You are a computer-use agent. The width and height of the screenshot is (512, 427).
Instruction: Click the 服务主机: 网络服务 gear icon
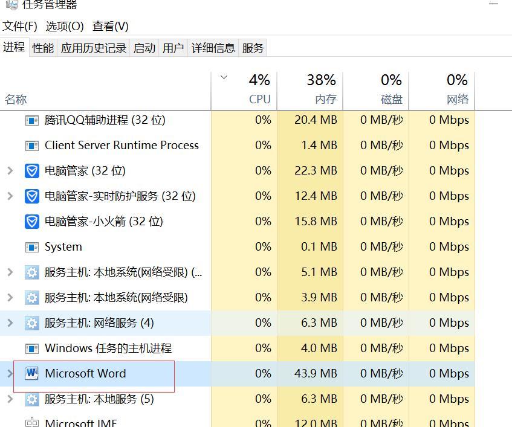32,323
